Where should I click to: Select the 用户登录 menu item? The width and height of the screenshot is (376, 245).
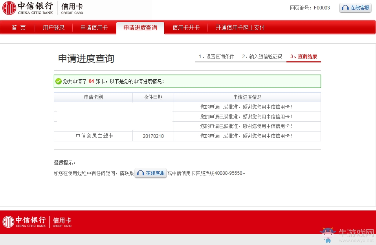53,27
